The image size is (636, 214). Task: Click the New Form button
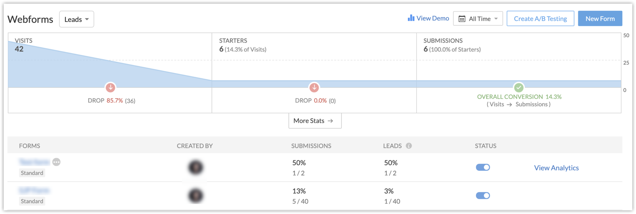pos(599,18)
